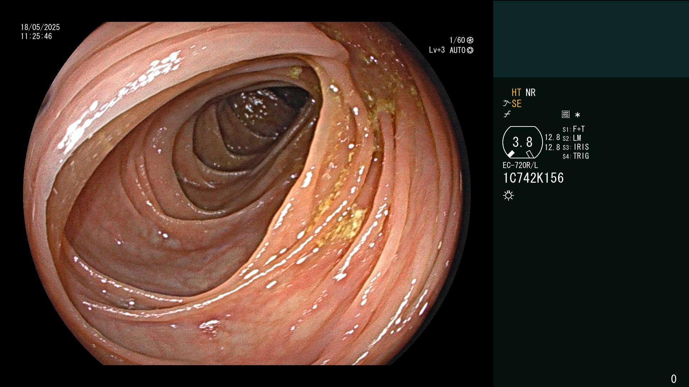Click the AUTO iris mode text
Viewport: 689px width, 387px height.
pyautogui.click(x=458, y=50)
